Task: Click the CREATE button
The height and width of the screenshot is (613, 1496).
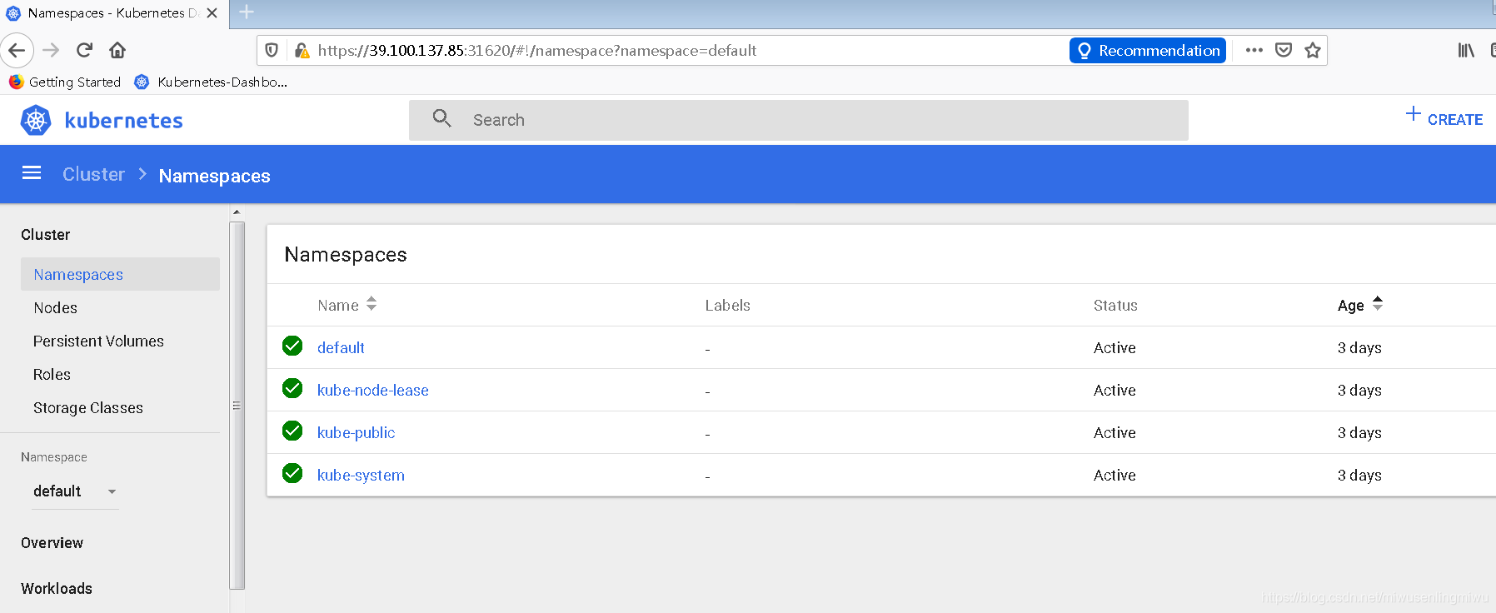Action: pyautogui.click(x=1444, y=119)
